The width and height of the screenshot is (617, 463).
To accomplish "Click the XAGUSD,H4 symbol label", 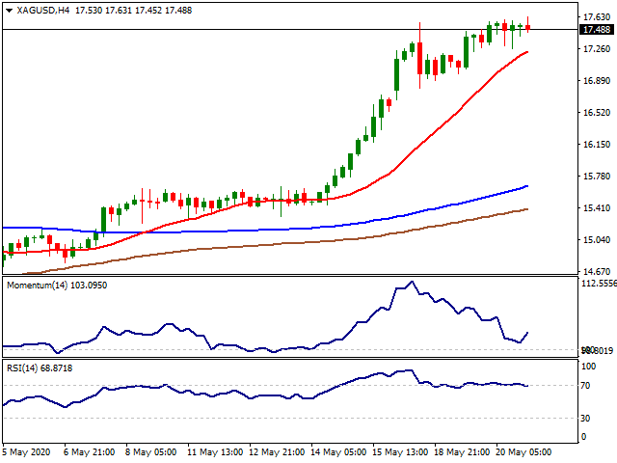I will point(43,11).
